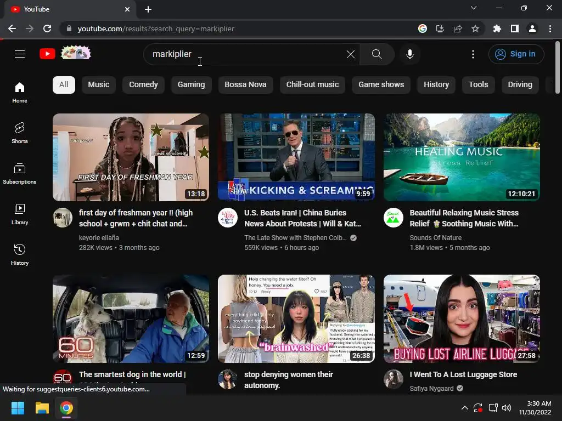Image resolution: width=562 pixels, height=421 pixels.
Task: Start voice search with microphone
Action: pos(409,54)
